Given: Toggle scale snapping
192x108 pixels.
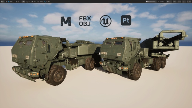Looking at the screenshot, I should [x=45, y=1].
